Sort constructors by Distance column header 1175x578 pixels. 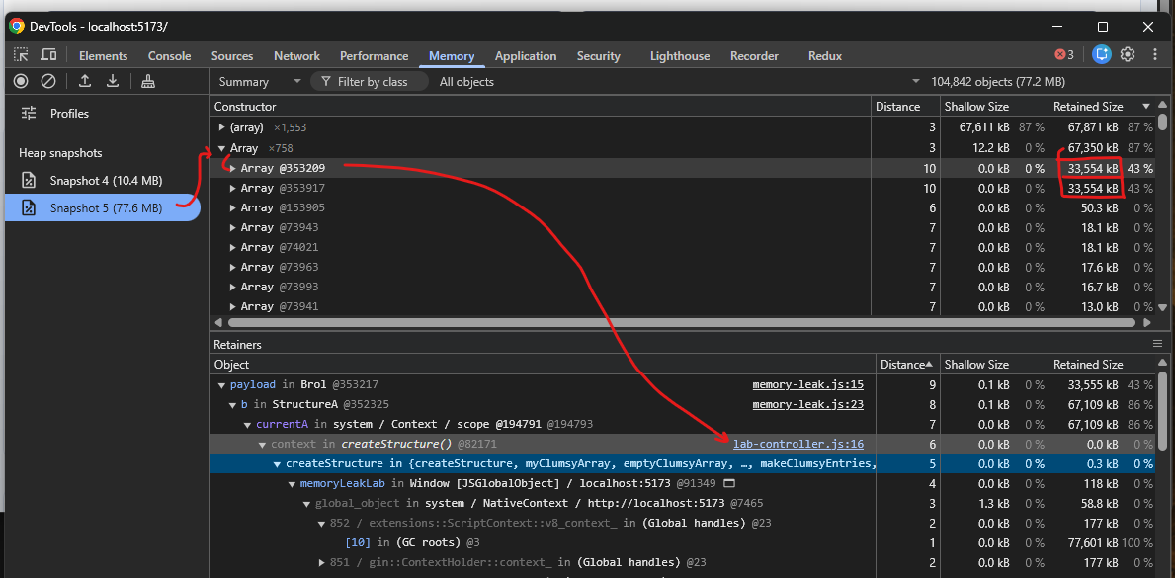click(x=903, y=107)
